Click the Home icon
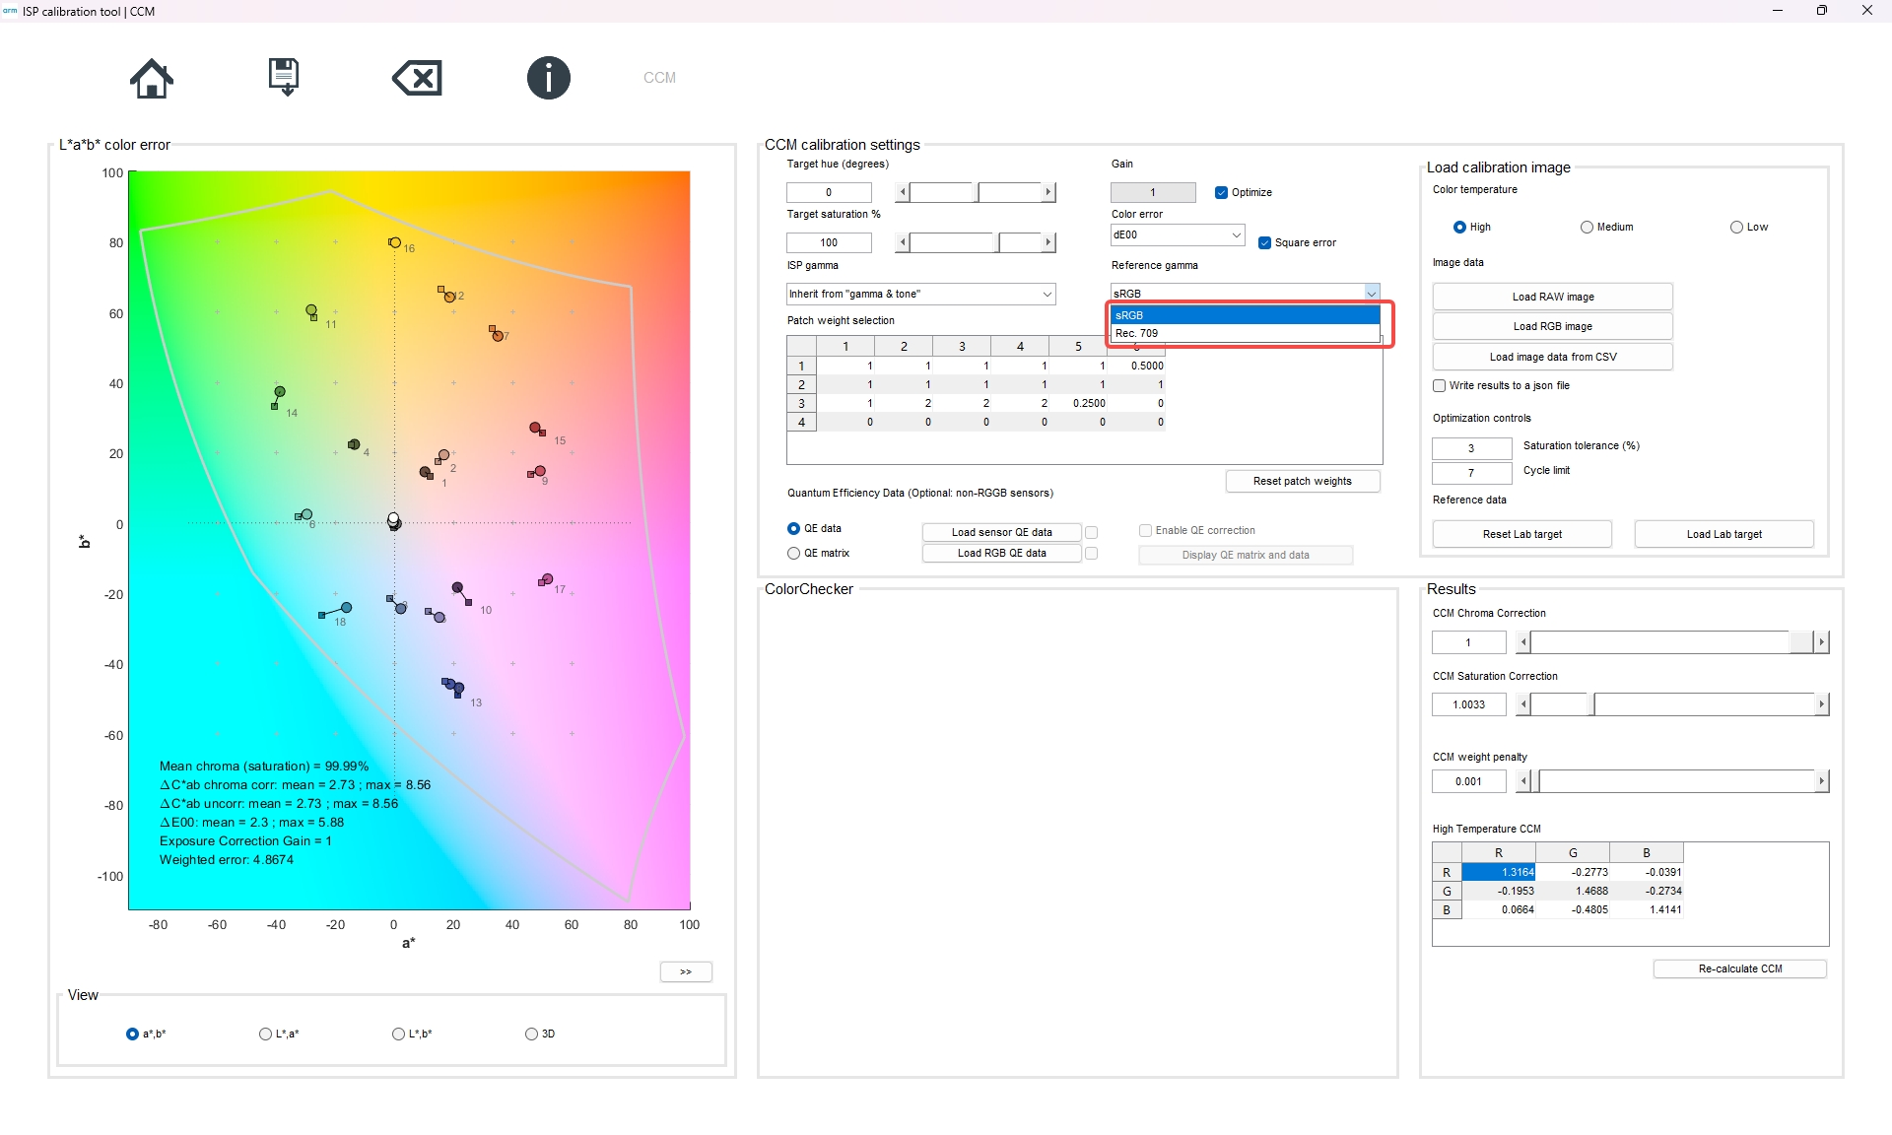The height and width of the screenshot is (1135, 1892). click(x=151, y=78)
